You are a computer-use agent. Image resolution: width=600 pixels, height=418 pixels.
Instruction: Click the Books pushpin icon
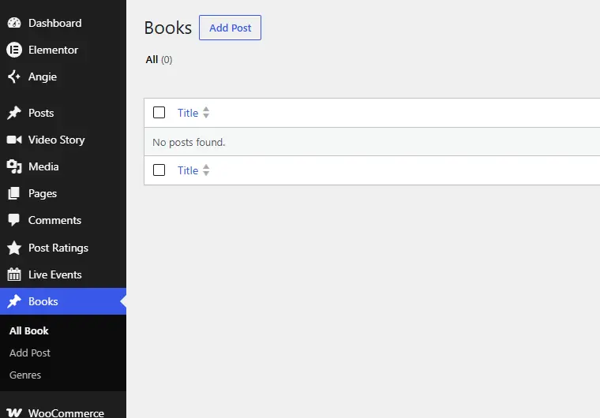coord(14,301)
